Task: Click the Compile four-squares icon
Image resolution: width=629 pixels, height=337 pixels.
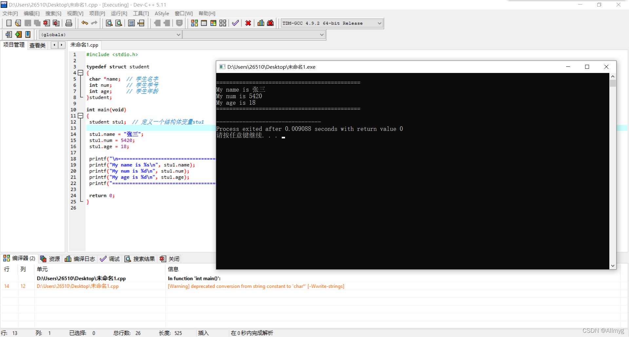Action: 195,23
